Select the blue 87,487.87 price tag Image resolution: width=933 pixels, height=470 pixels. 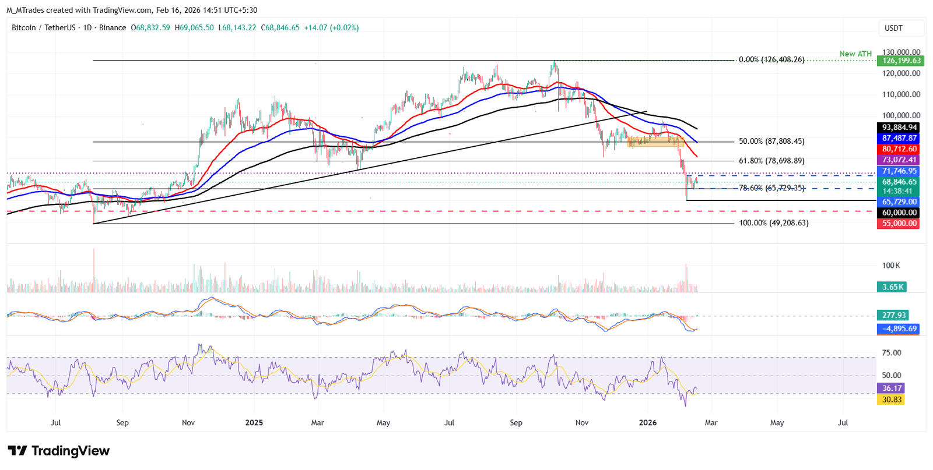point(899,139)
